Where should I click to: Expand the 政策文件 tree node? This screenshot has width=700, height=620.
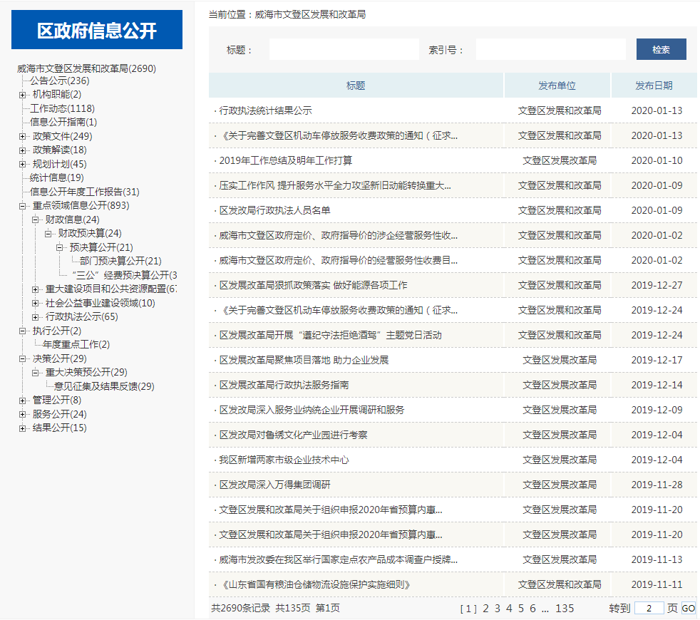point(23,137)
